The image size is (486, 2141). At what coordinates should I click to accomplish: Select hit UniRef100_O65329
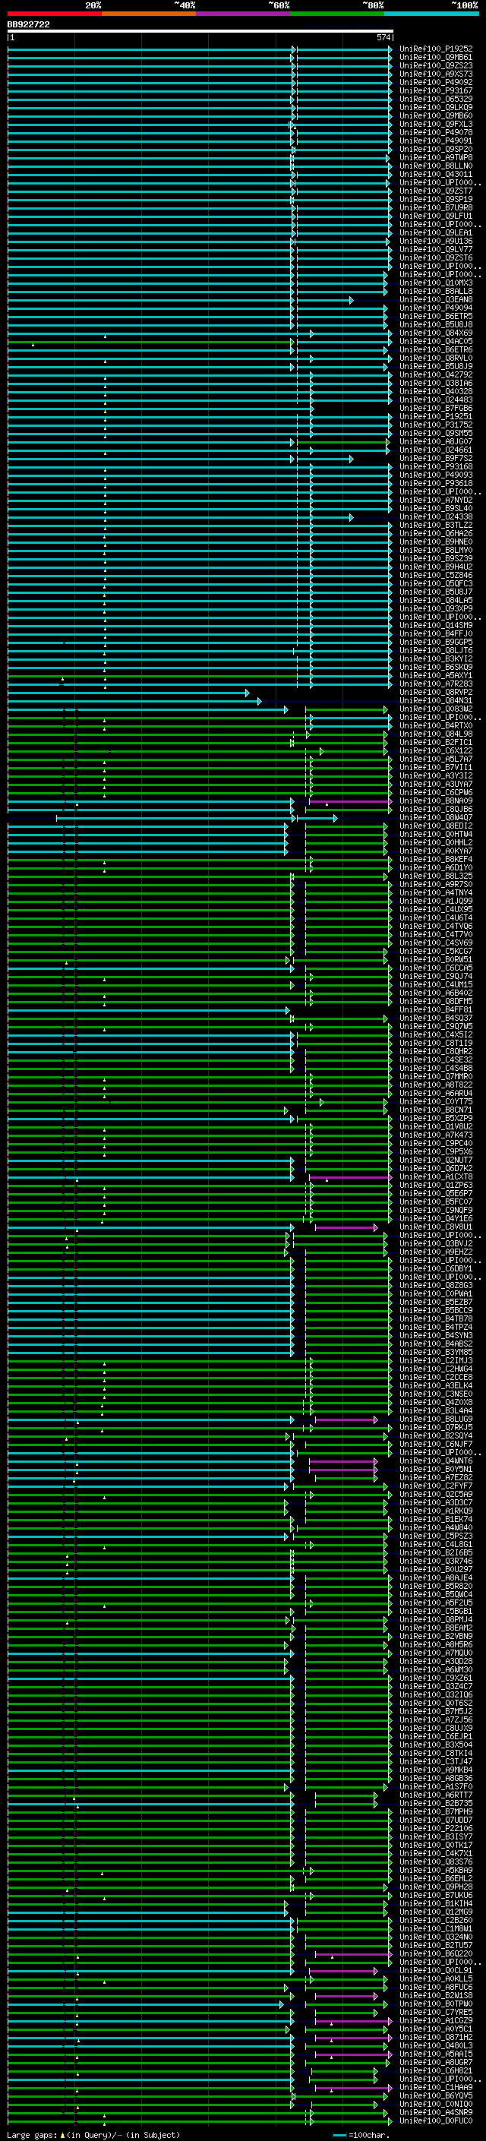(436, 99)
